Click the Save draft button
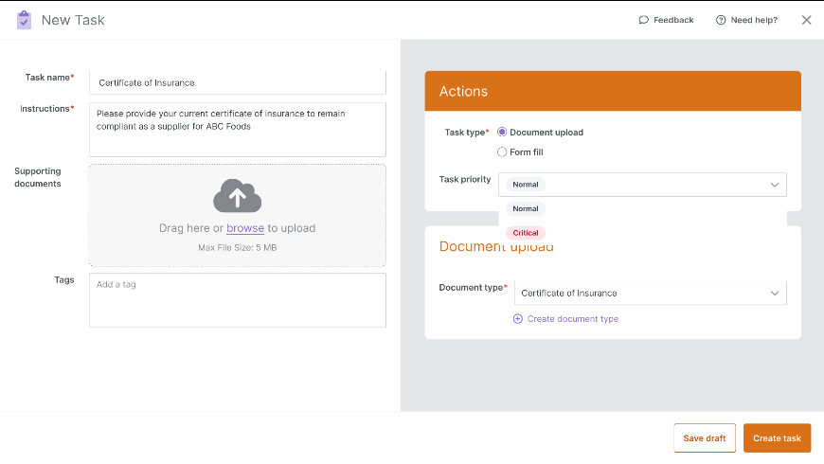 (704, 438)
